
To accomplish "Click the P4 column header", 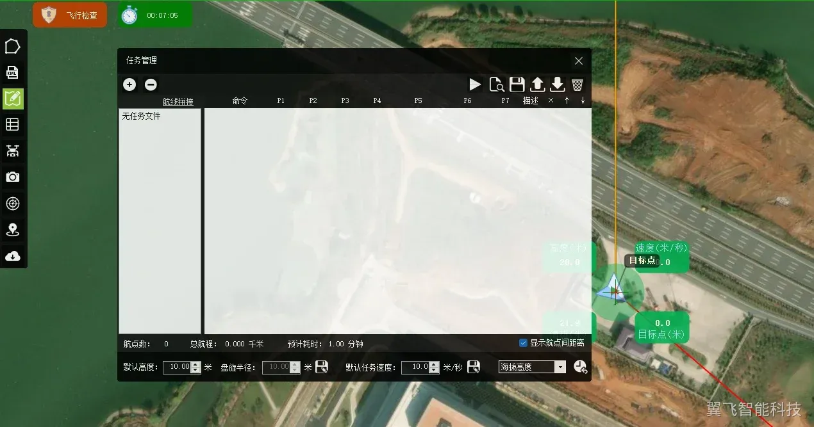I will click(x=377, y=101).
